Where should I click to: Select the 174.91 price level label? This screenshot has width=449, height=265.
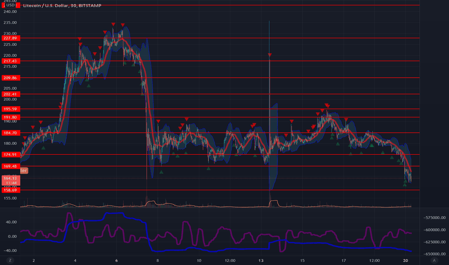click(10, 155)
